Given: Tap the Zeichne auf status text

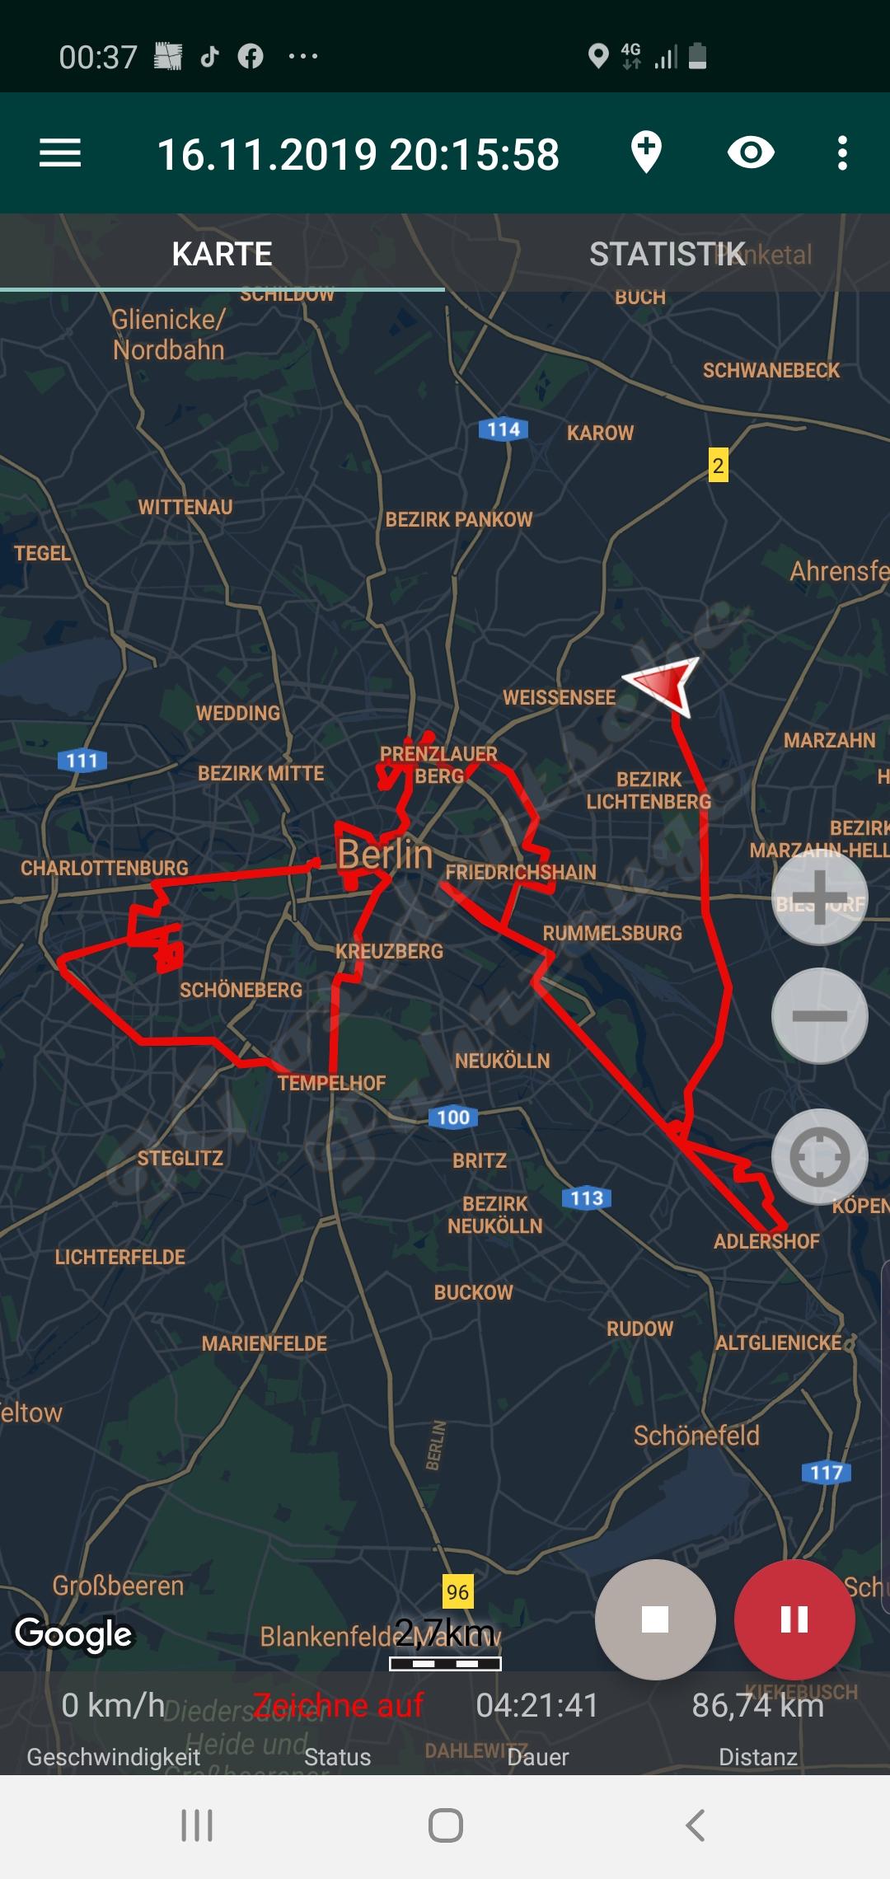Looking at the screenshot, I should point(338,1704).
